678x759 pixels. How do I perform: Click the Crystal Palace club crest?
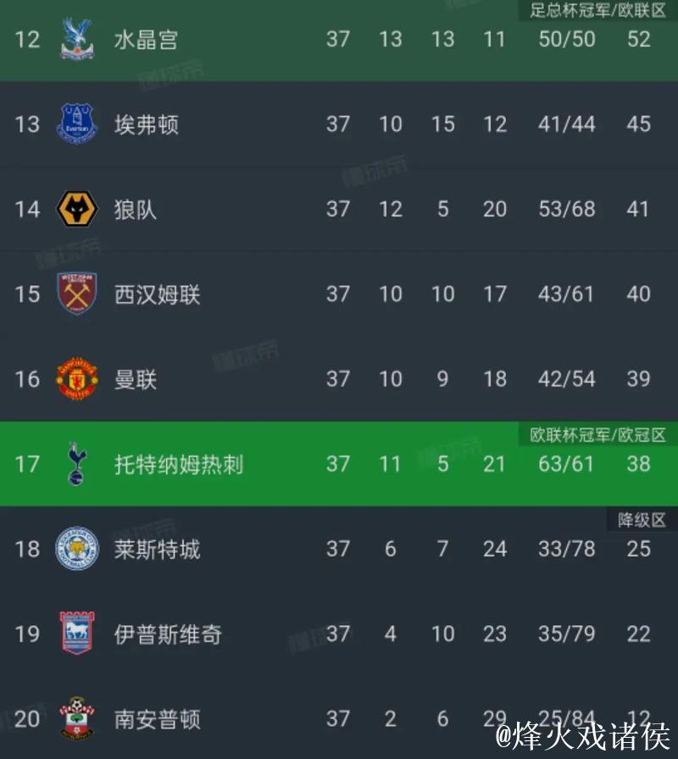point(77,38)
